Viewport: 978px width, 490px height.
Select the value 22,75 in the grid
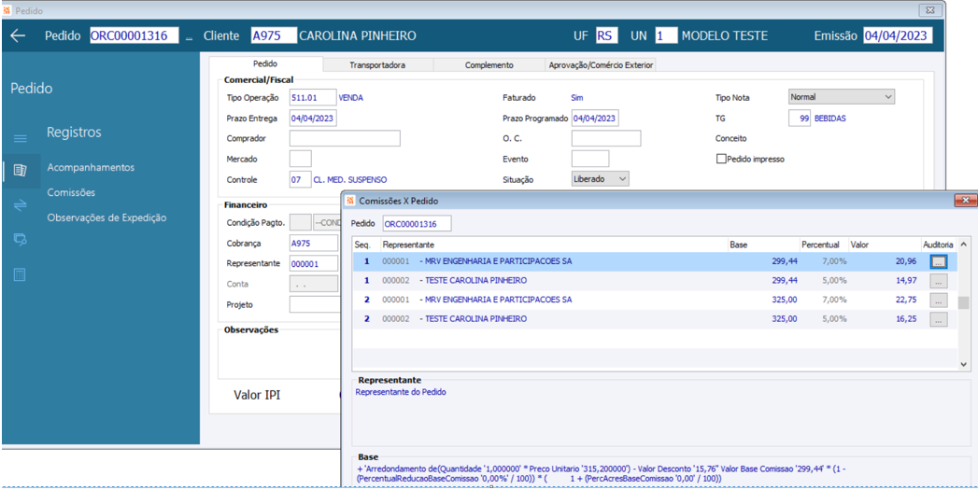(x=906, y=300)
